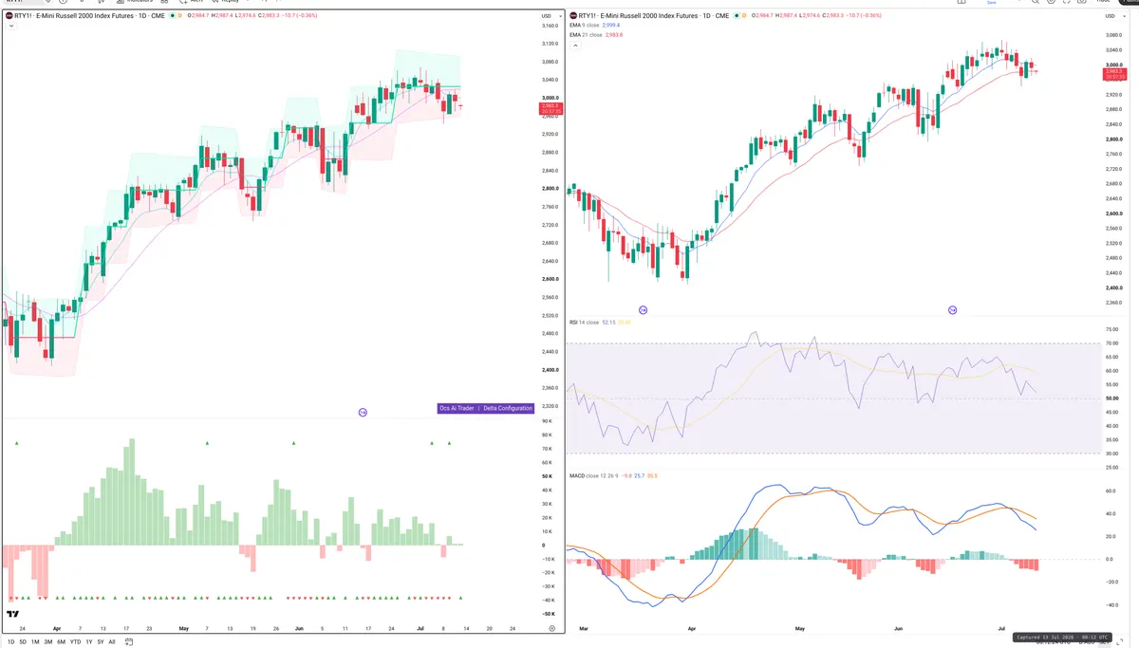Click the red 2,983.3 price label on the left axis
Image resolution: width=1139 pixels, height=648 pixels.
(551, 108)
